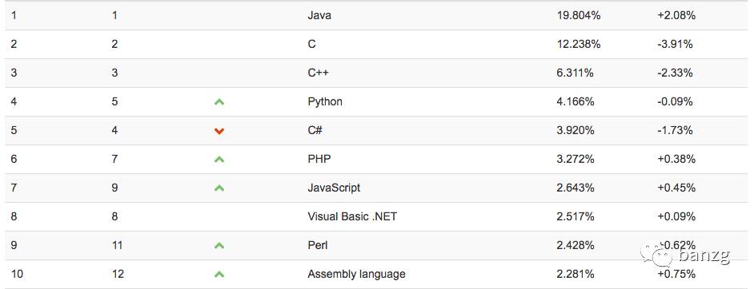Click the green up arrow beside Perl
This screenshot has width=754, height=289.
(x=219, y=246)
